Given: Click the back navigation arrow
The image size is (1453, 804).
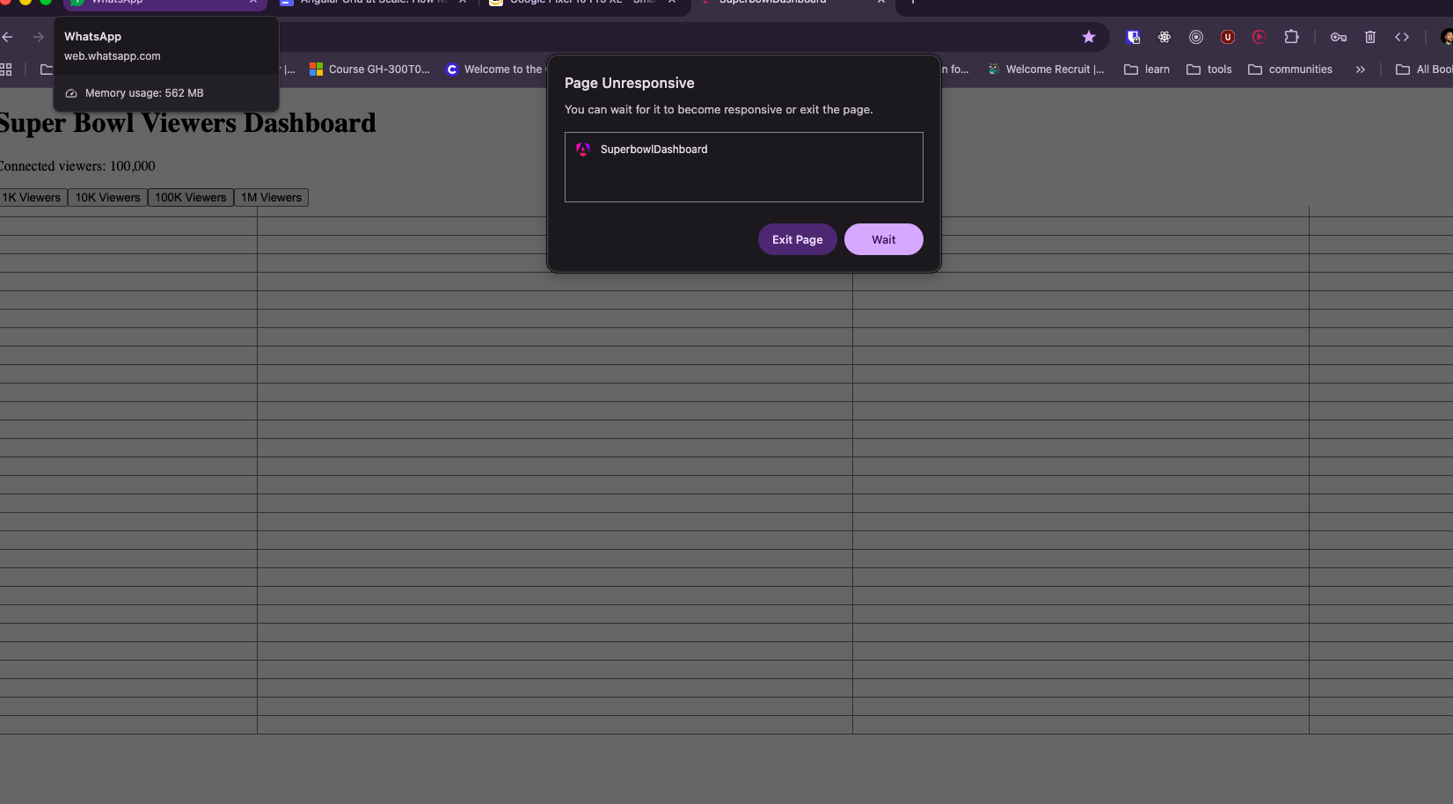Looking at the screenshot, I should pos(7,37).
